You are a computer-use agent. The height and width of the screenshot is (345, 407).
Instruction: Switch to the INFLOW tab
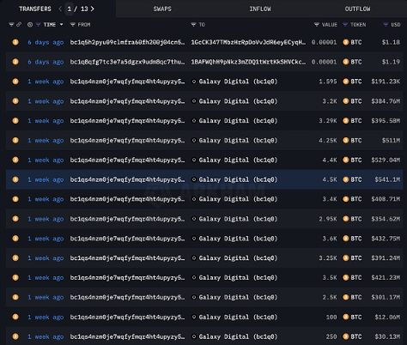tap(260, 9)
